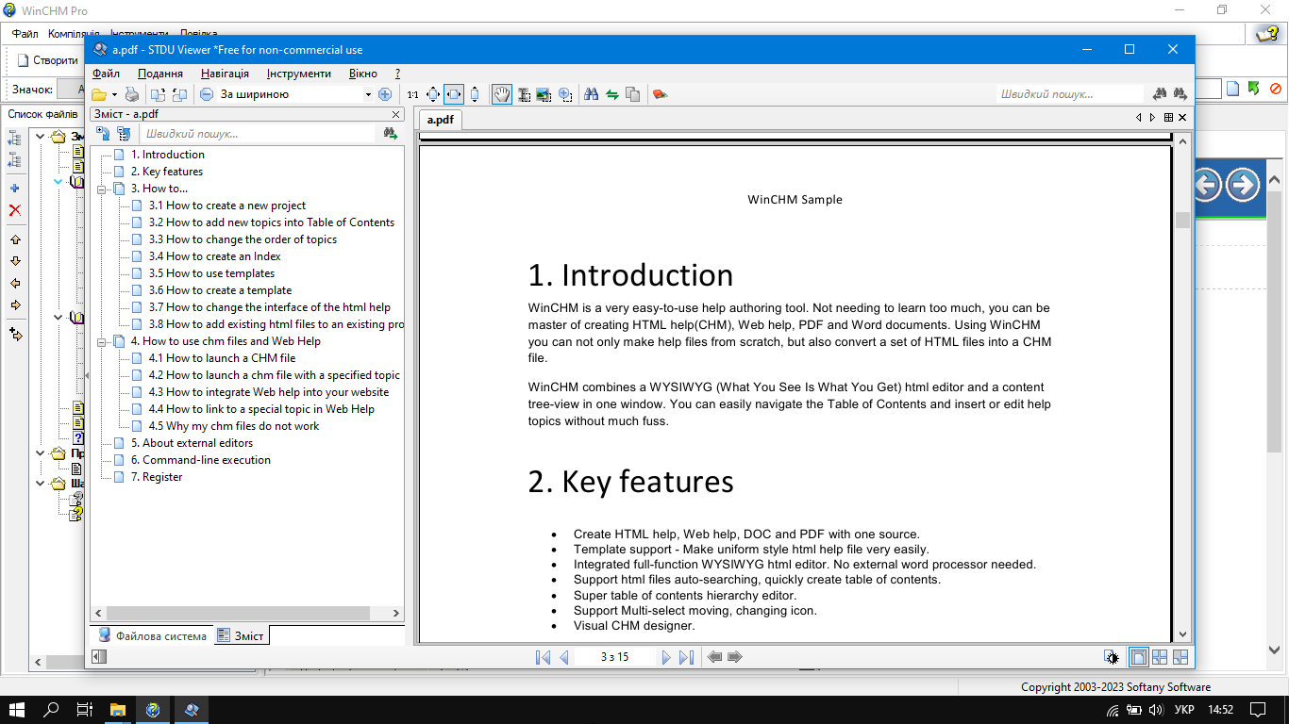Click the green arrows synchronize icon
Screen dimensions: 1289x724
coord(612,94)
